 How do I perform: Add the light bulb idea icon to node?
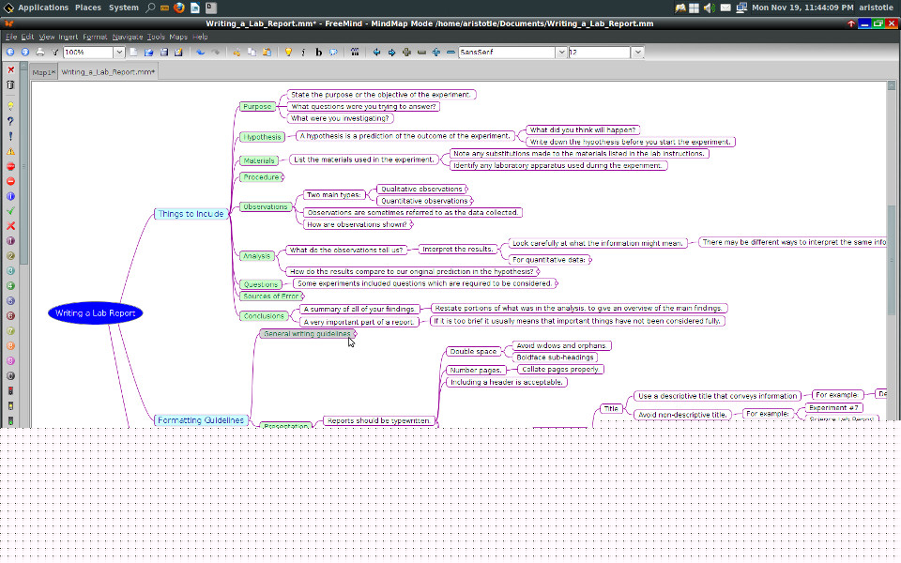click(x=288, y=53)
